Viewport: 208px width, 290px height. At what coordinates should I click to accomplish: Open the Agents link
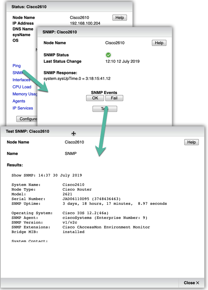click(x=19, y=101)
